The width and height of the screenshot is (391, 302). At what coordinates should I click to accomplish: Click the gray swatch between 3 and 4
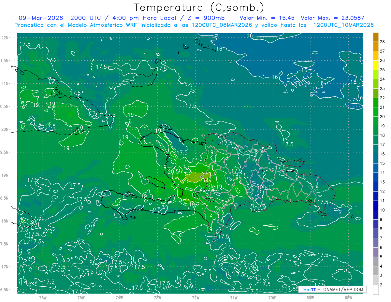pyautogui.click(x=376, y=271)
